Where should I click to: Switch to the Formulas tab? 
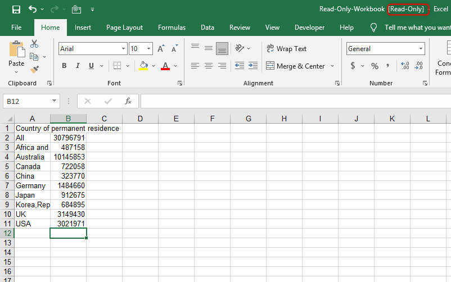tap(172, 28)
